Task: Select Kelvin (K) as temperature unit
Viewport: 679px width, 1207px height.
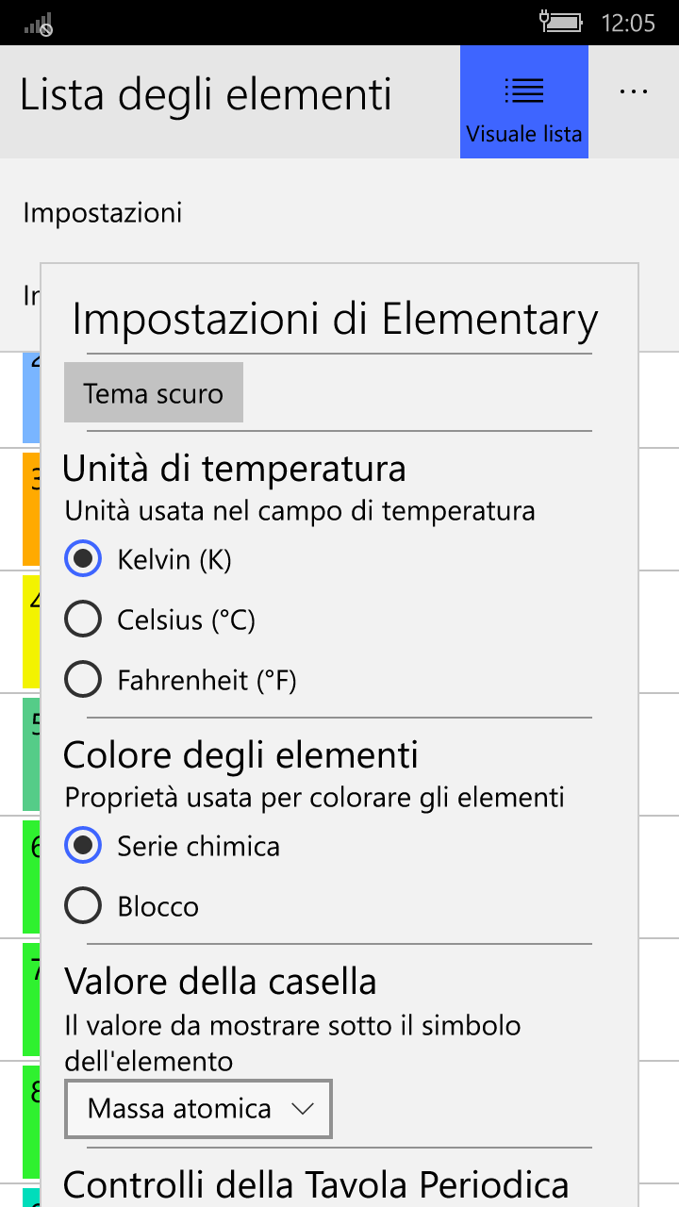Action: coord(83,558)
